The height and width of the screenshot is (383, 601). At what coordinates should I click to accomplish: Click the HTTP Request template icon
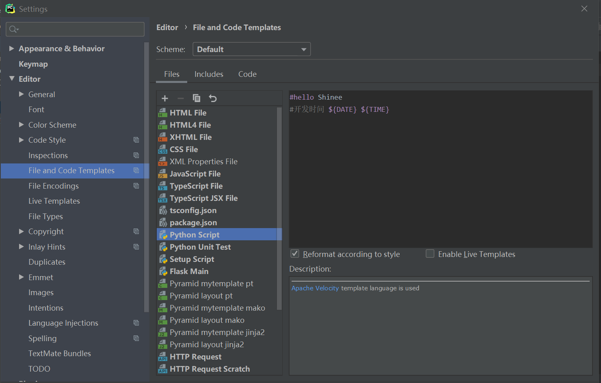point(163,357)
